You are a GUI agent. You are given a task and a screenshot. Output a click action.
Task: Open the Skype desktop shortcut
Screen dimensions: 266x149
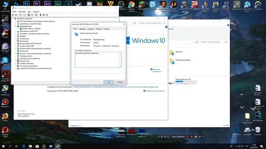pyautogui.click(x=5, y=61)
